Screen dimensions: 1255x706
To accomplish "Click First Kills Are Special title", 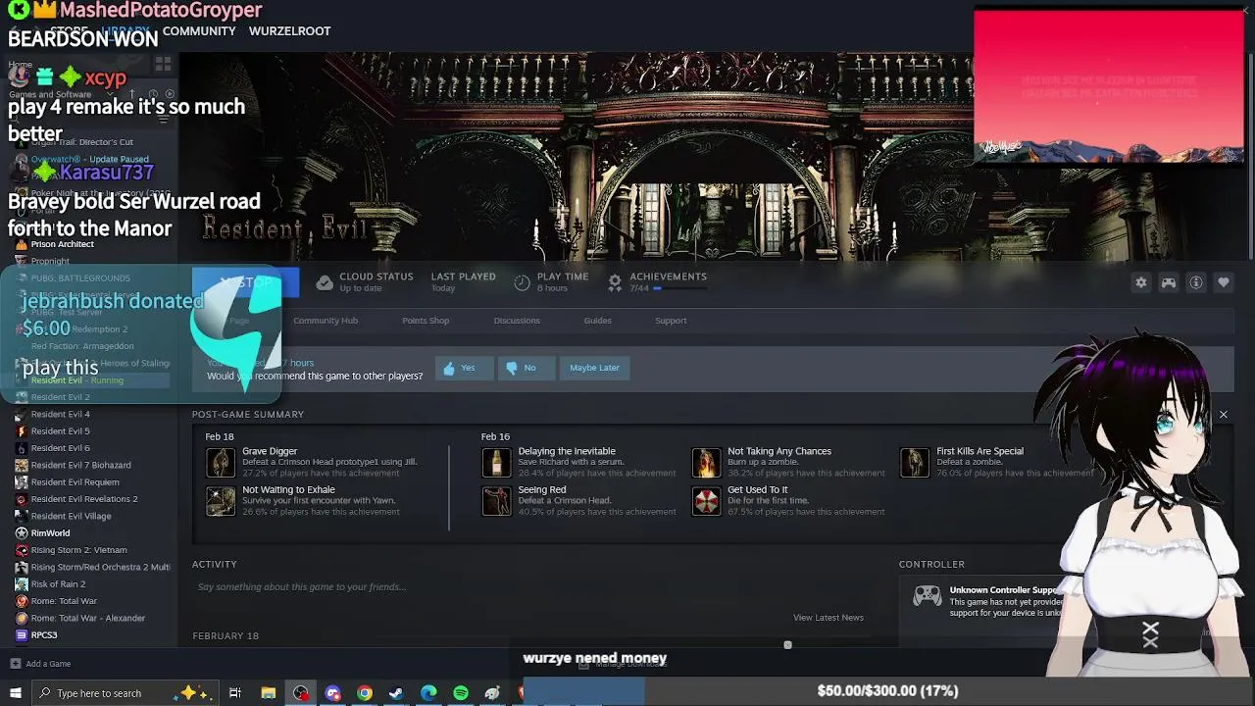I will pyautogui.click(x=979, y=451).
